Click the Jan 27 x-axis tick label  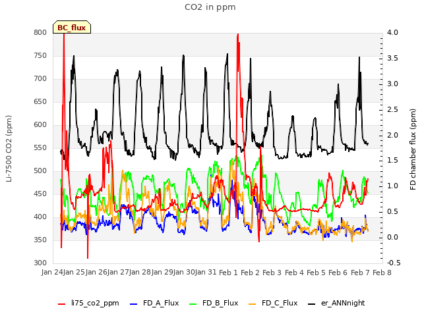(118, 273)
